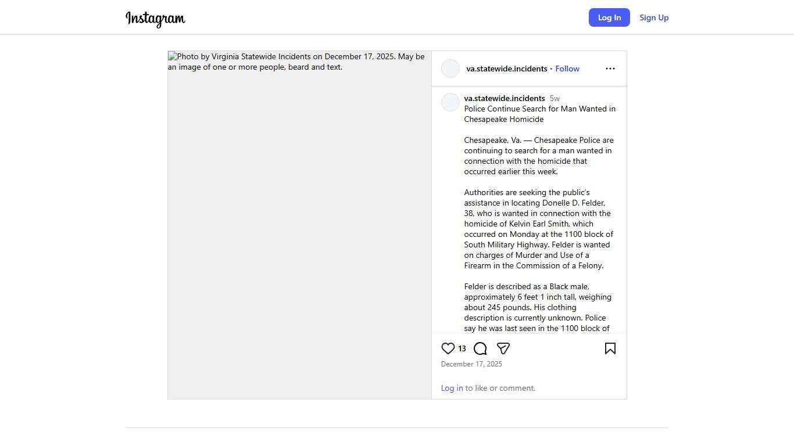The height and width of the screenshot is (446, 794).
Task: Click the caption headline about Chesapeake Homicide
Action: coord(539,114)
